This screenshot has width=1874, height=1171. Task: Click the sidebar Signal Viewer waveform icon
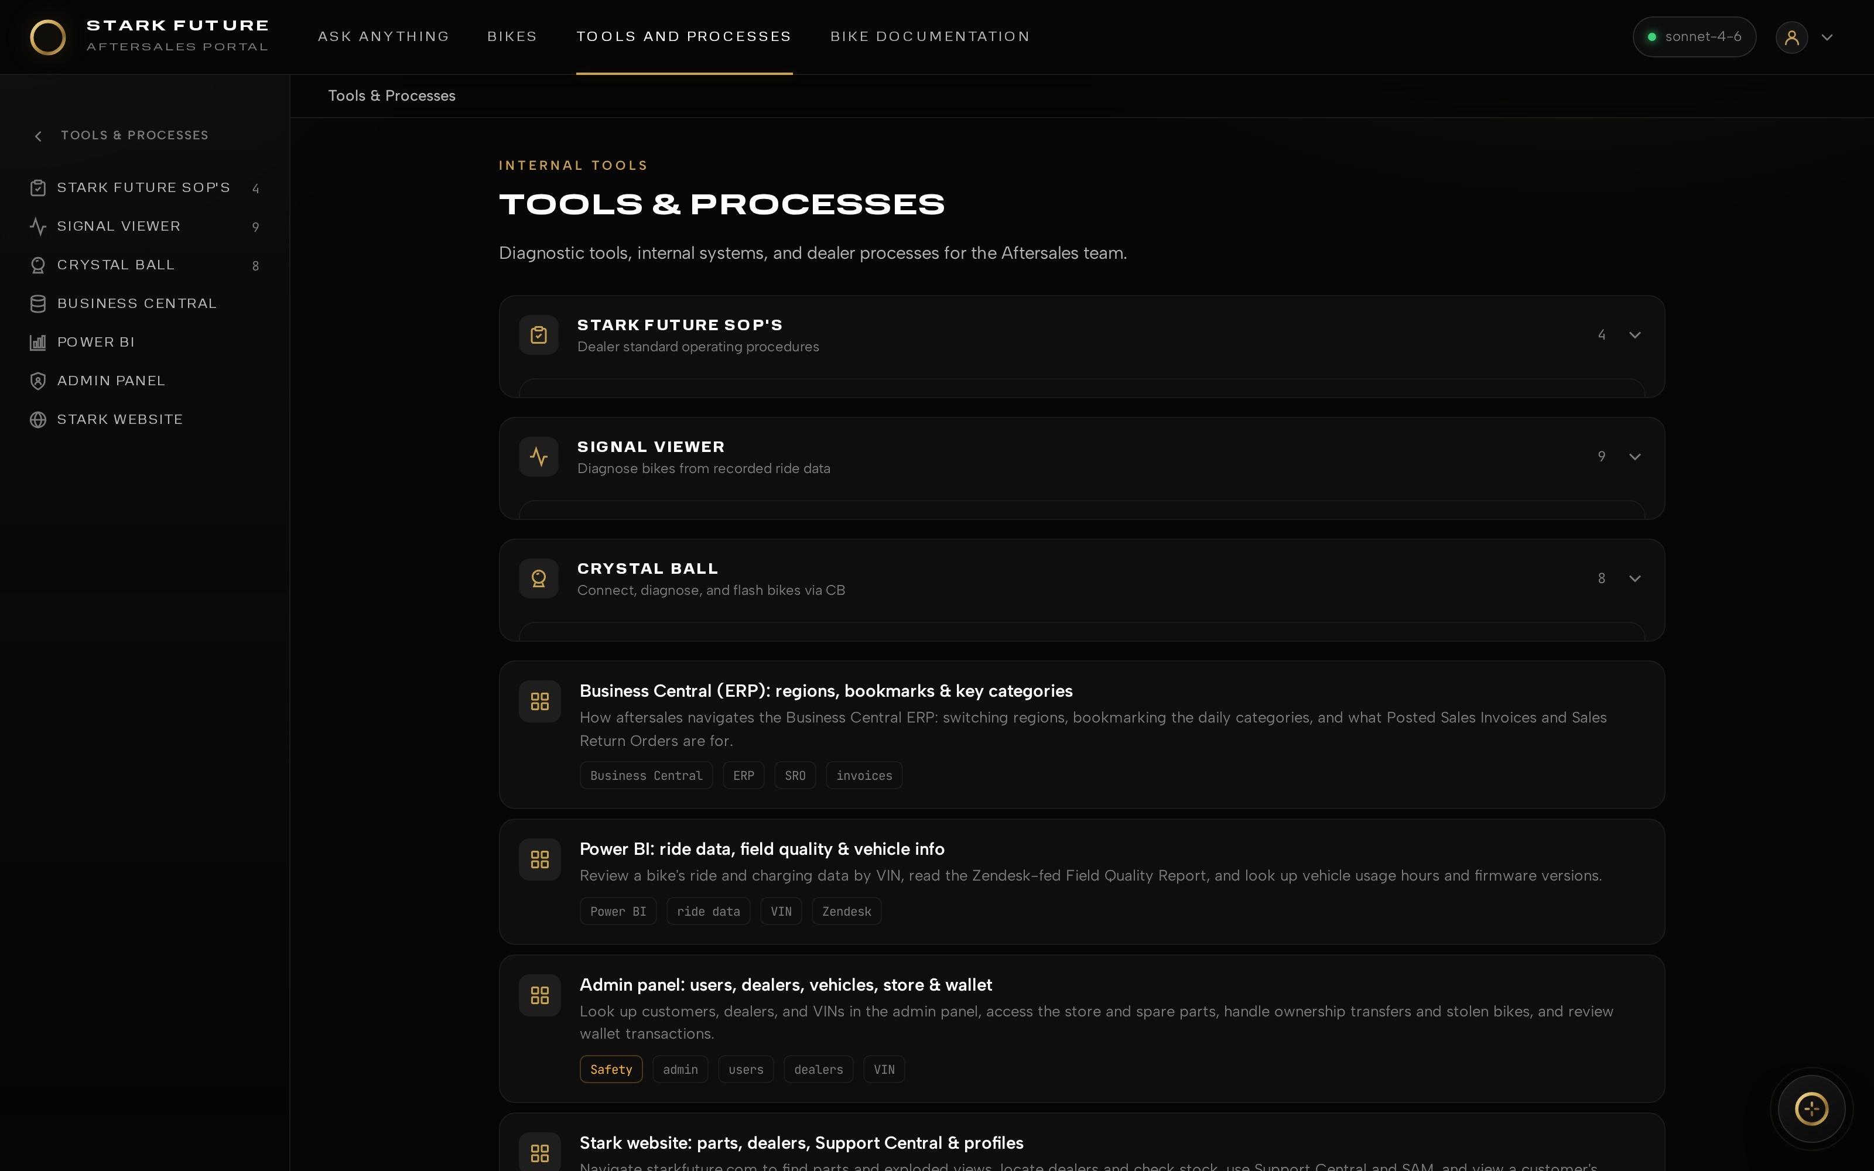point(38,226)
